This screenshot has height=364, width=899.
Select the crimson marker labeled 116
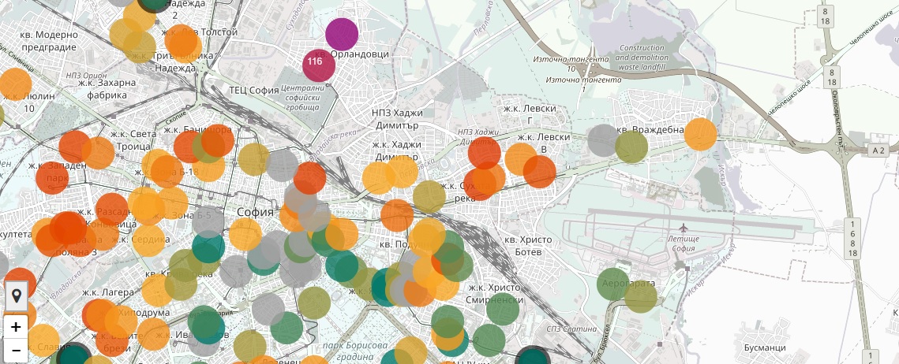click(x=319, y=65)
